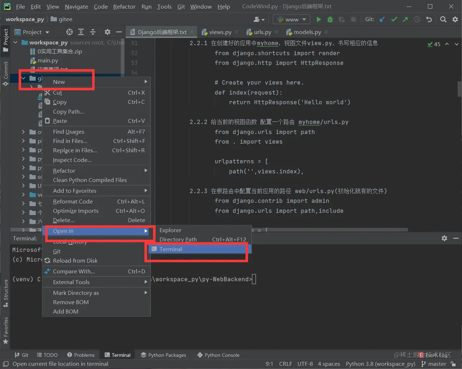Screen dimensions: 462x369
Task: Click UTF-8 encoding status widget
Action: coord(305,364)
